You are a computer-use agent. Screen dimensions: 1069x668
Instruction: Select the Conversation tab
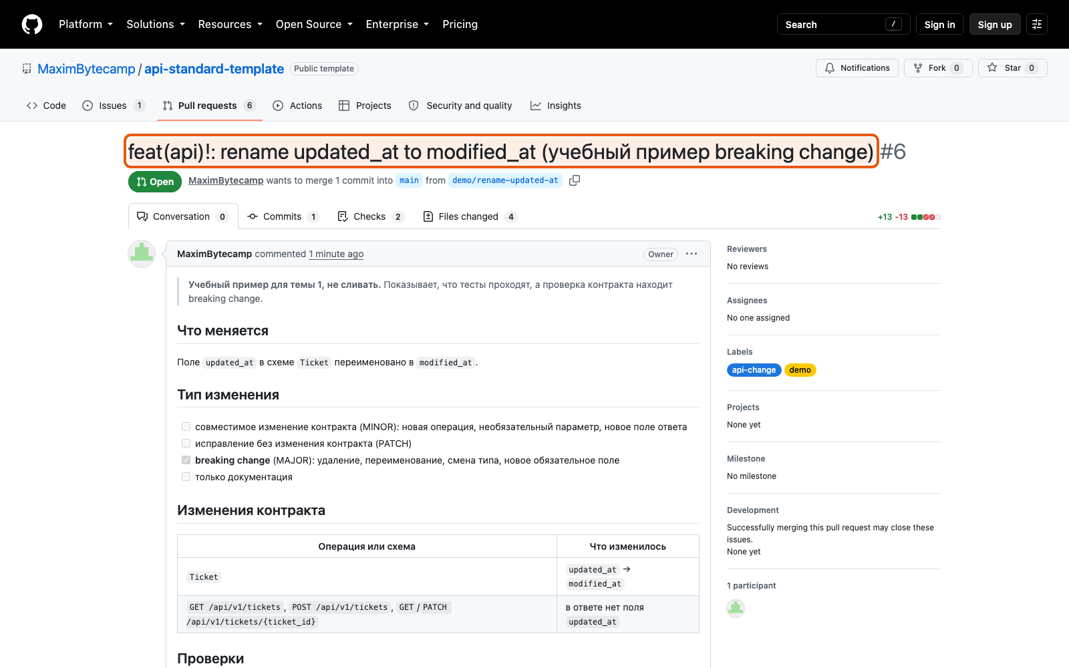click(x=183, y=216)
